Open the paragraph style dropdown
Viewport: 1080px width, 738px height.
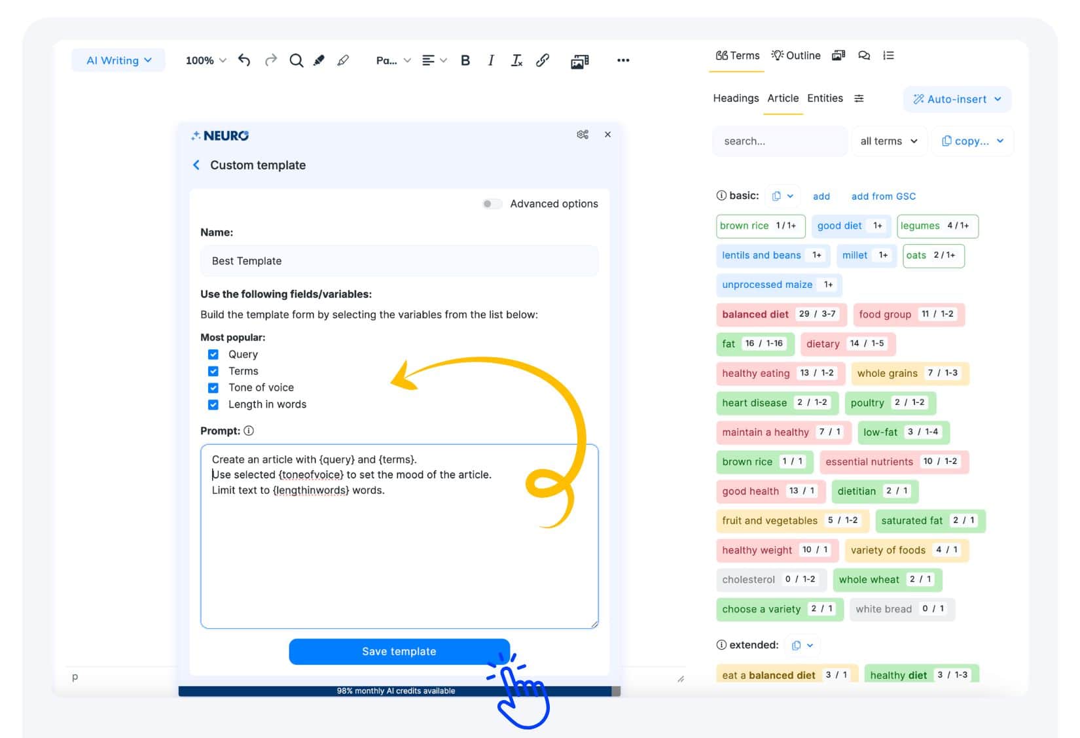tap(393, 60)
